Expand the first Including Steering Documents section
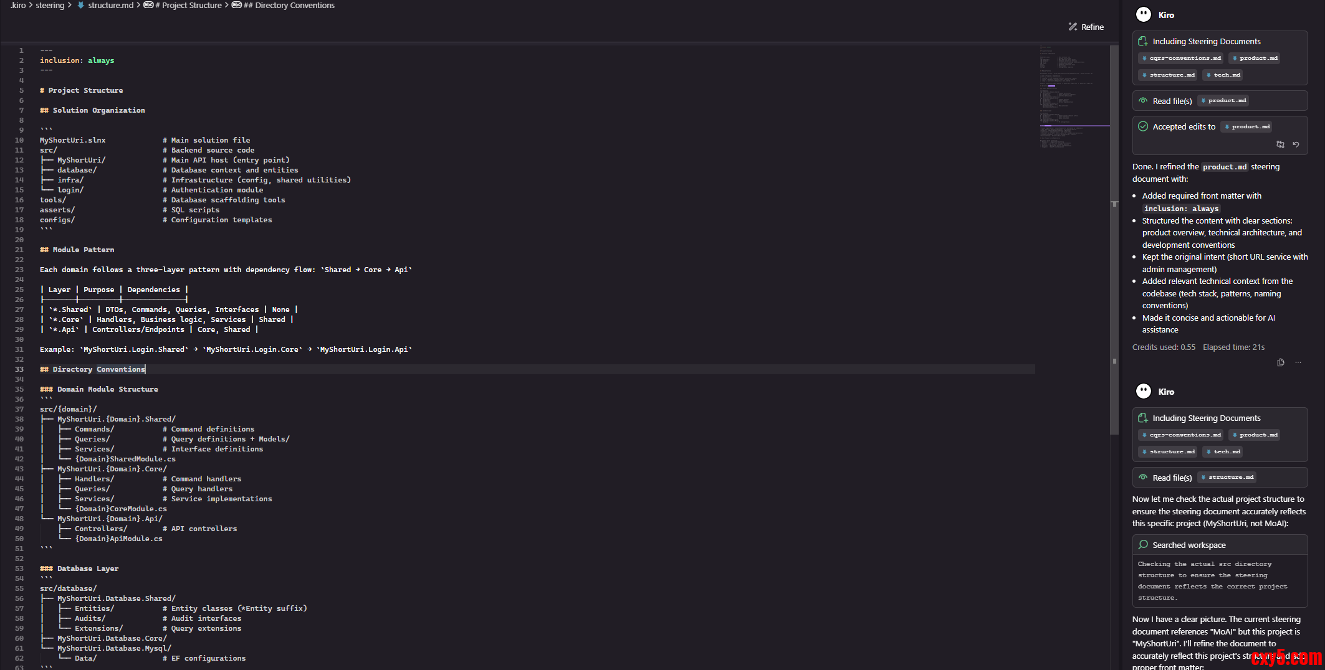This screenshot has height=670, width=1325. 1206,41
